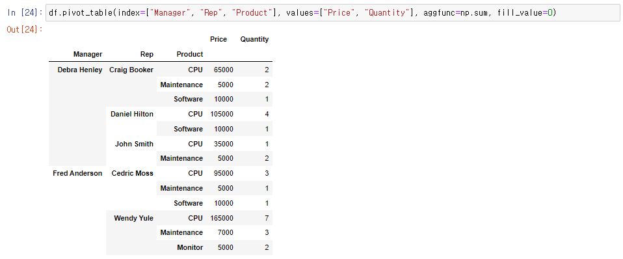This screenshot has height=259, width=623.
Task: Click Maintenance under Craig Booker
Action: tap(181, 85)
